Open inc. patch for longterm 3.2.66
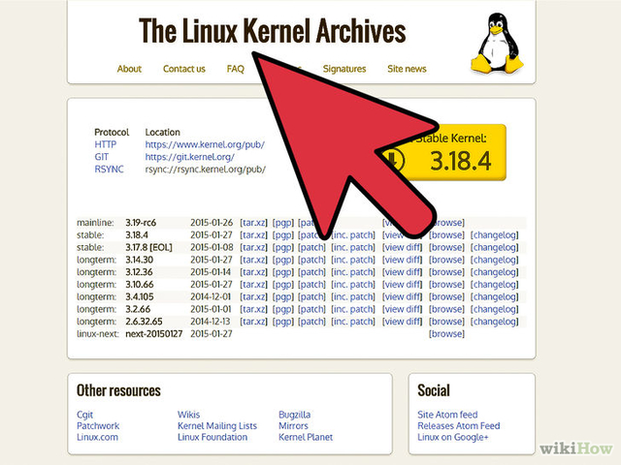Image resolution: width=621 pixels, height=465 pixels. click(x=353, y=309)
